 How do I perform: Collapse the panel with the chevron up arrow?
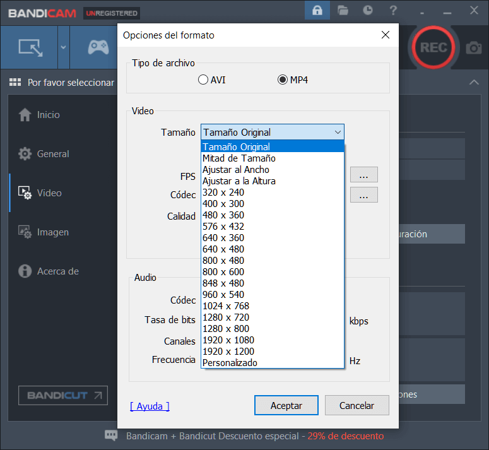474,82
